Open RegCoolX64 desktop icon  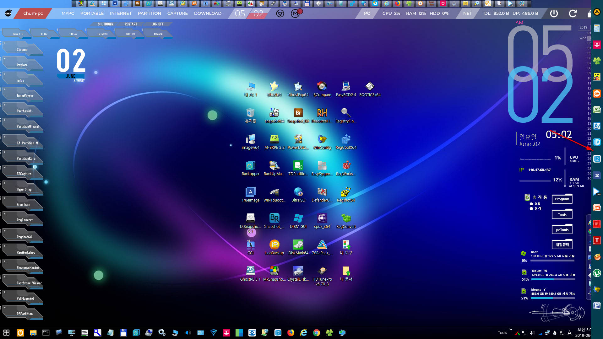[x=346, y=142]
